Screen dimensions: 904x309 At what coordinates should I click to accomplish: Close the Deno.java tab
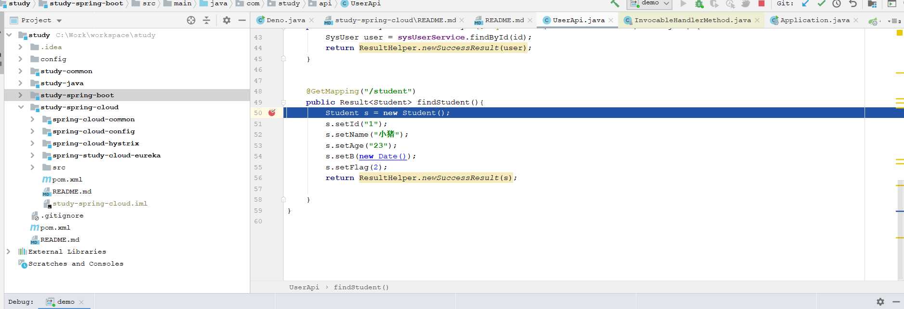pyautogui.click(x=311, y=20)
